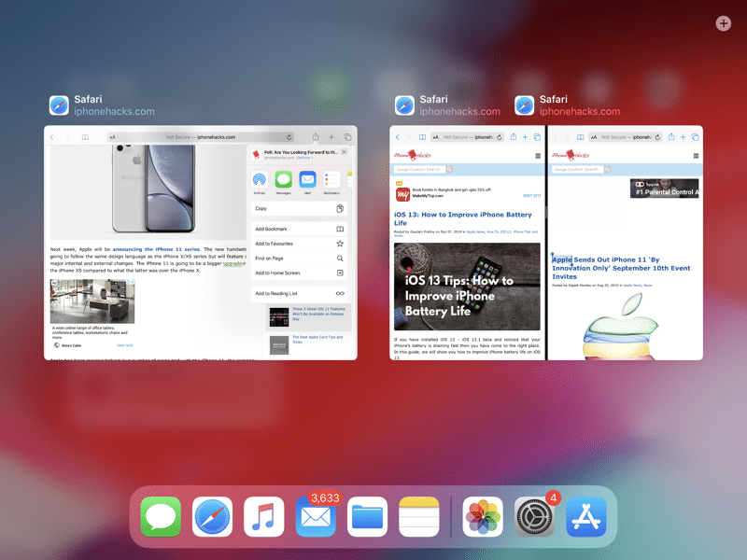Screen dimensions: 747x560
Task: Open the Notes app in the dock
Action: pyautogui.click(x=418, y=516)
